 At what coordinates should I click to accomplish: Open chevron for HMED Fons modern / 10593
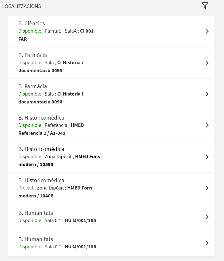pos(207,157)
